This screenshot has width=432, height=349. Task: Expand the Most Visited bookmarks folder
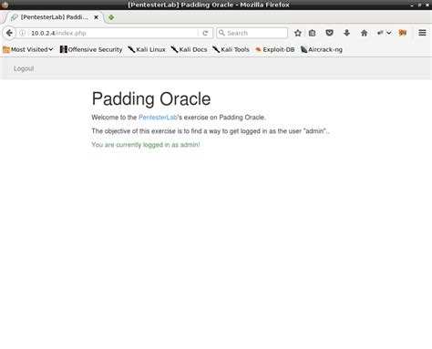pos(28,49)
